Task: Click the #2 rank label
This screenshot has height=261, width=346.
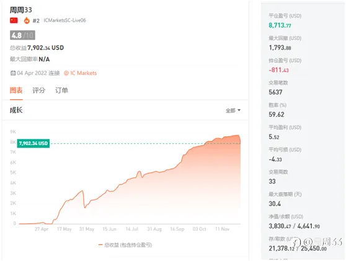Action: (36, 20)
